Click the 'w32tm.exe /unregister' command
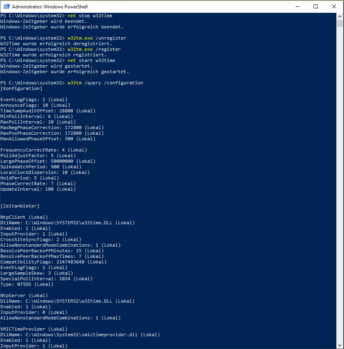The image size is (344, 349). point(97,38)
